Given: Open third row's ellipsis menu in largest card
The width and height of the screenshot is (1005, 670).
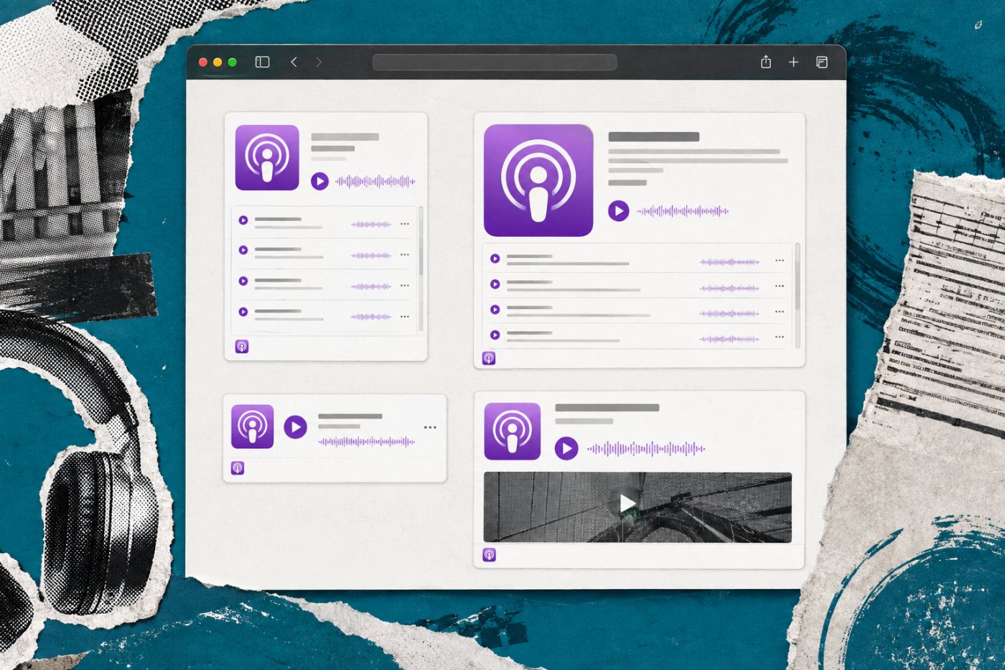Looking at the screenshot, I should [x=780, y=312].
